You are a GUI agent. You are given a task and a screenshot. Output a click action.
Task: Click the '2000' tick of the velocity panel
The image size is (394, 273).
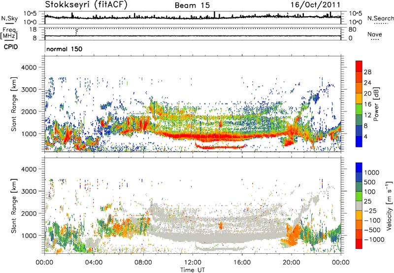[x=29, y=213]
